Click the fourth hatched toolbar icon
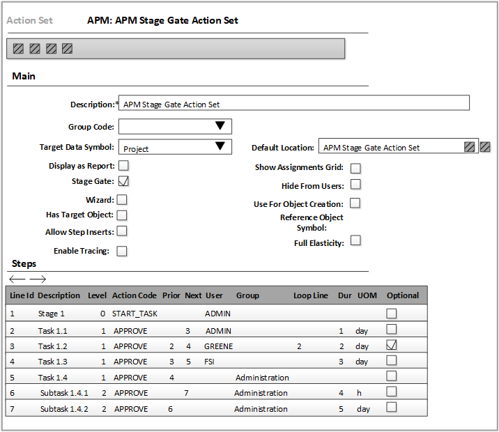Image resolution: width=499 pixels, height=432 pixels. [x=67, y=49]
